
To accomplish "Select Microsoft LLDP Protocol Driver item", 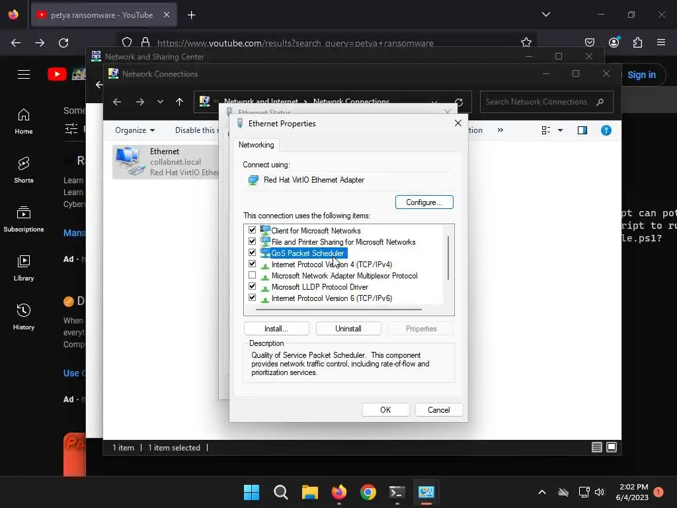I will pyautogui.click(x=319, y=287).
